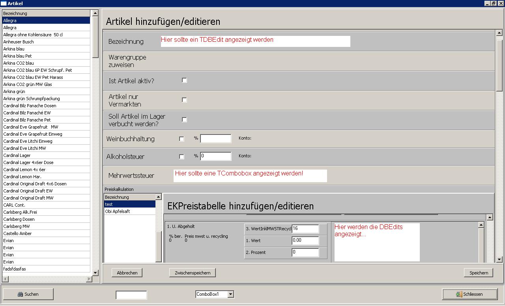The width and height of the screenshot is (505, 306).
Task: Check the 'Soll Artikel im Lager verbucht werden?' box
Action: point(184,119)
